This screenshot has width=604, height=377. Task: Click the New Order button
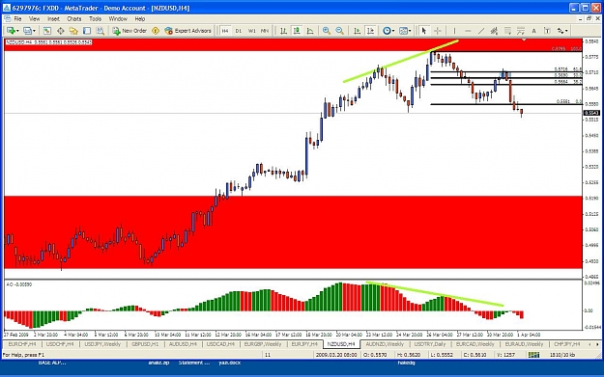[x=129, y=31]
